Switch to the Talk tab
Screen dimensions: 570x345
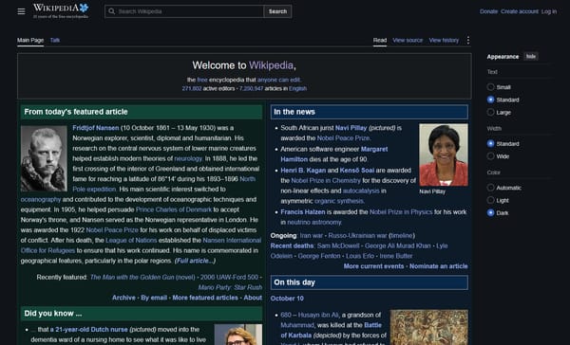click(x=55, y=40)
